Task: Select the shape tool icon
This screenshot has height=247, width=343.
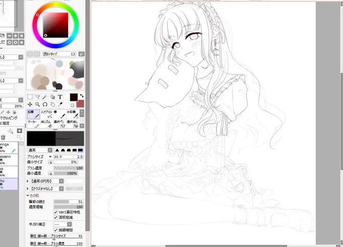Action: [x=52, y=97]
